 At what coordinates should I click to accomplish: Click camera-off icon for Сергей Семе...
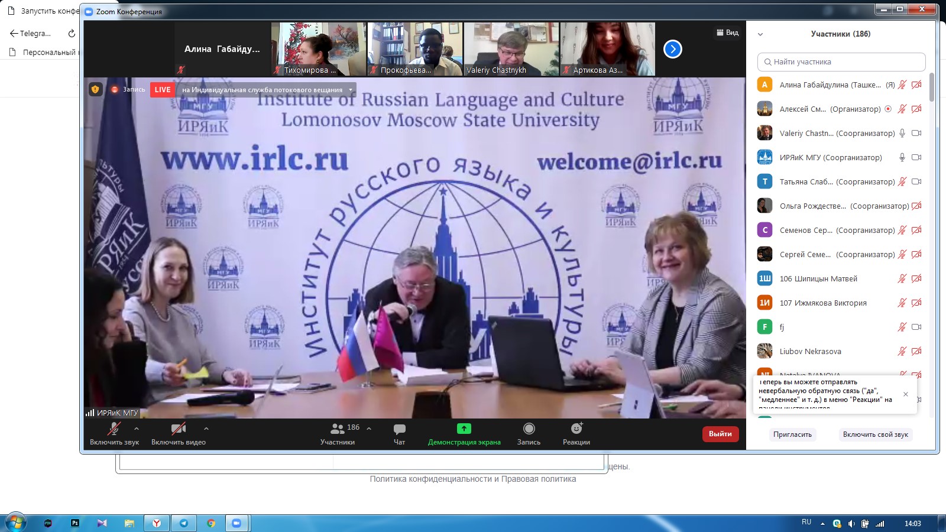tap(916, 254)
